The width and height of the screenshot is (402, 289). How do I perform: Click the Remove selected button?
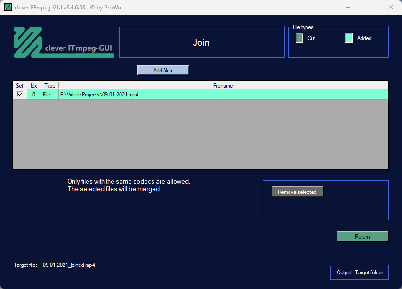tap(297, 192)
